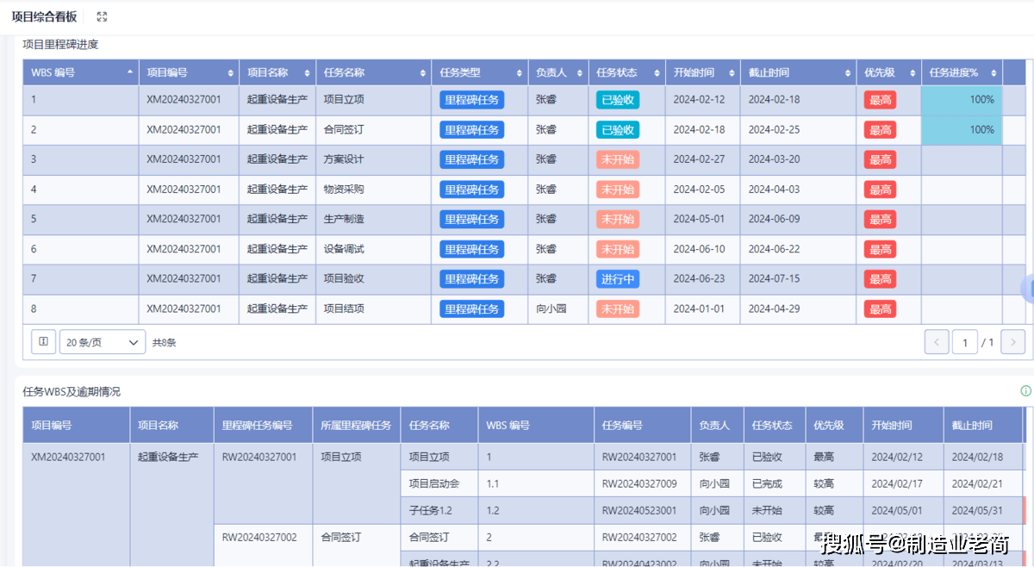Click sort icon on 项目编号 column

230,73
